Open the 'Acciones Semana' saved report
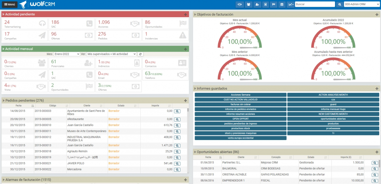381x184 pixels. [x=241, y=94]
